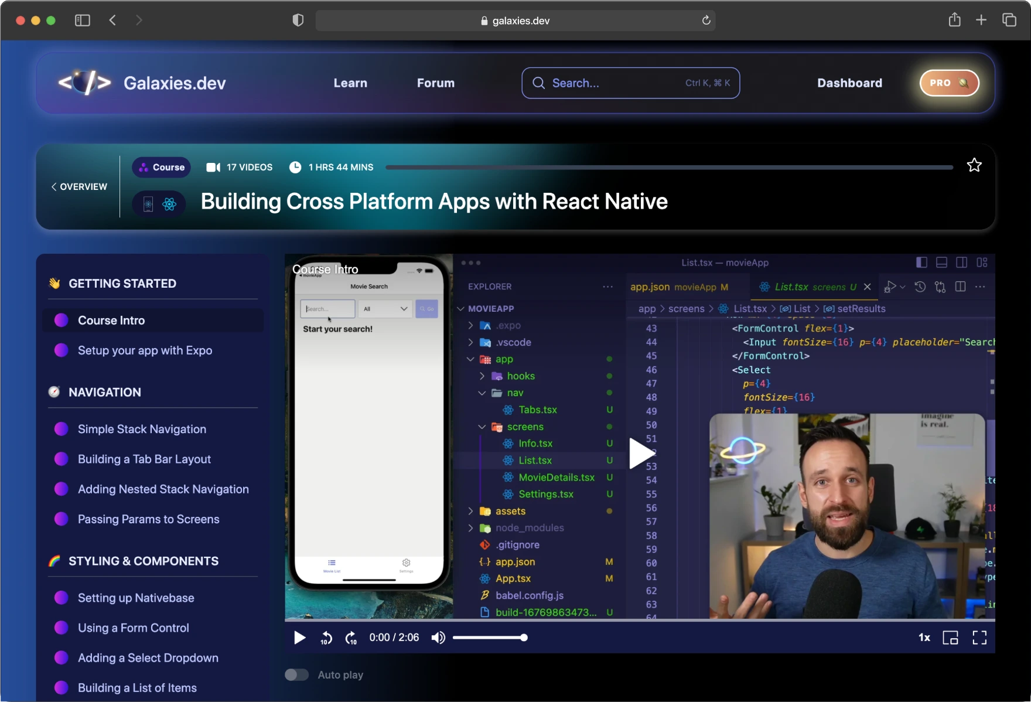Viewport: 1031px width, 702px height.
Task: Open the Timeline/local history icon on the editor toolbar
Action: 920,287
